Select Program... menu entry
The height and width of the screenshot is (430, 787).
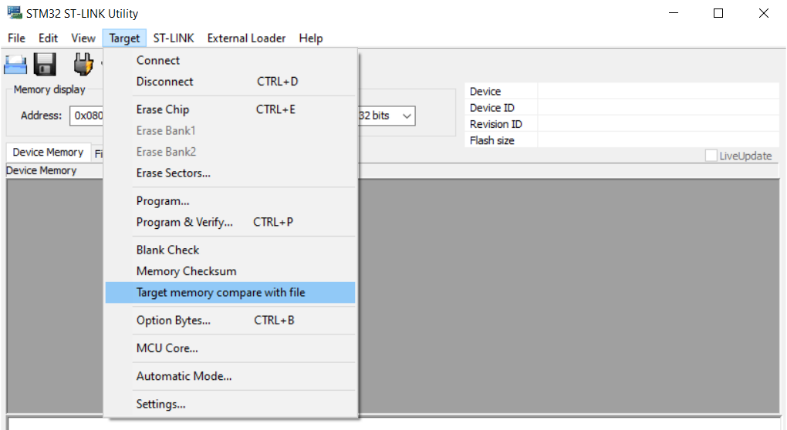coord(231,201)
